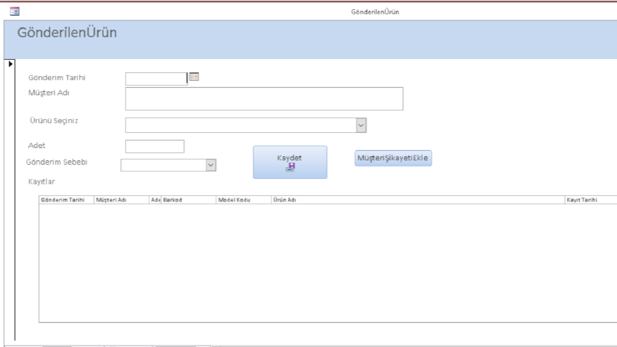Select the Kayıt Tarihi column header
The width and height of the screenshot is (617, 347).
pos(591,200)
